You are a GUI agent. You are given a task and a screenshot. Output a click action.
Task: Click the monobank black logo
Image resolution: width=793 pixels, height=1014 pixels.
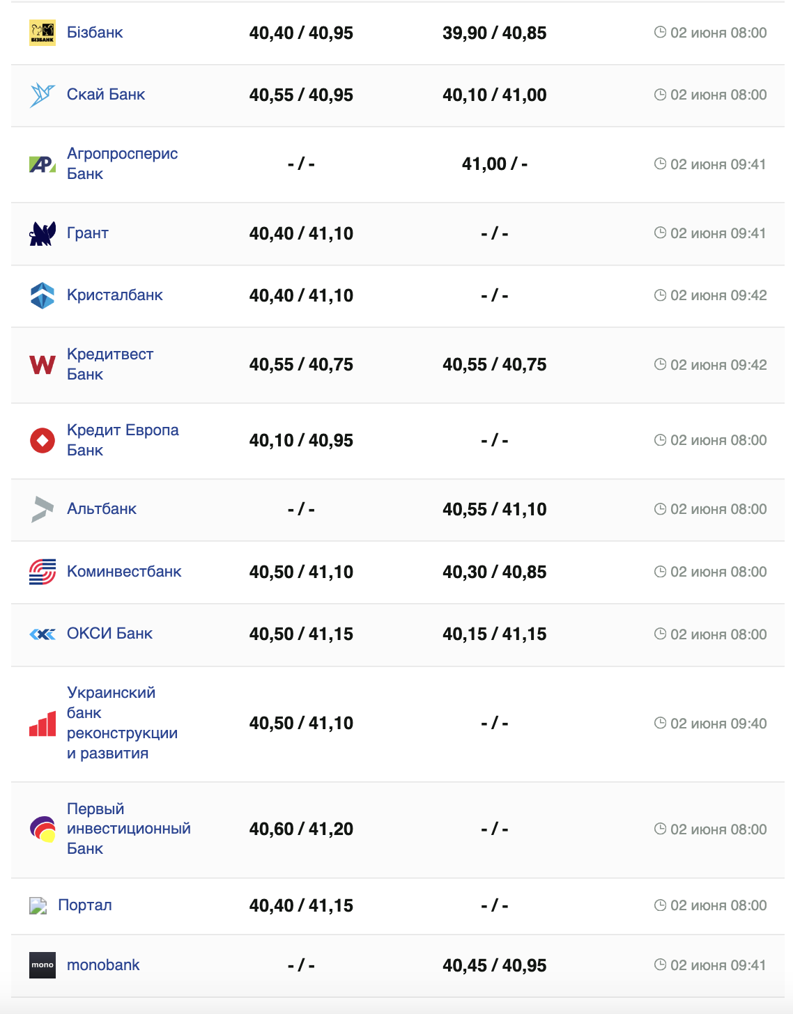[43, 965]
